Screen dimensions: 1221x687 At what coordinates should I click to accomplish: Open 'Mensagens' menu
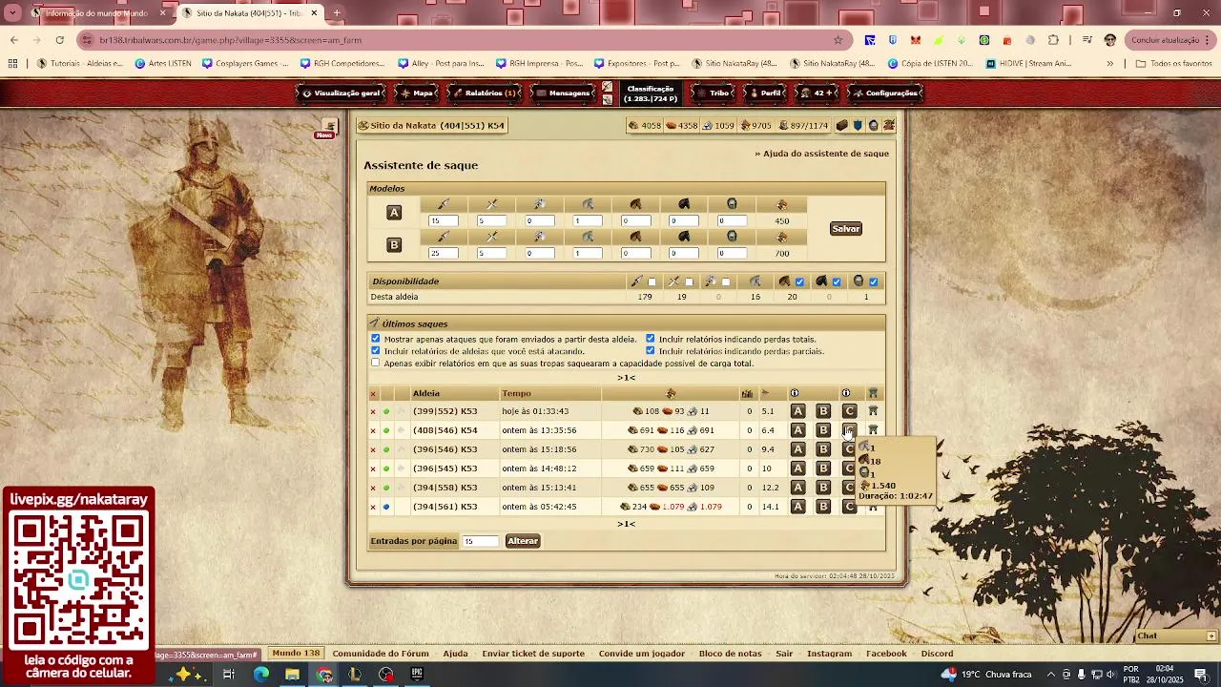click(563, 94)
